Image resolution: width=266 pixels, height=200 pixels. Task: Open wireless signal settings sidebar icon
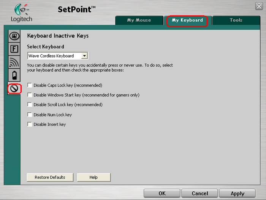[14, 62]
